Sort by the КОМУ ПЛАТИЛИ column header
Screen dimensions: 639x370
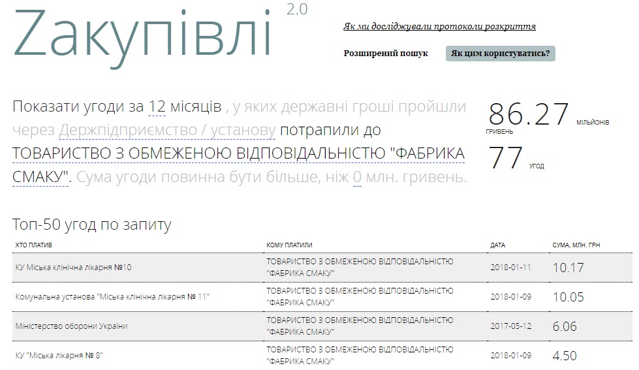(x=289, y=245)
